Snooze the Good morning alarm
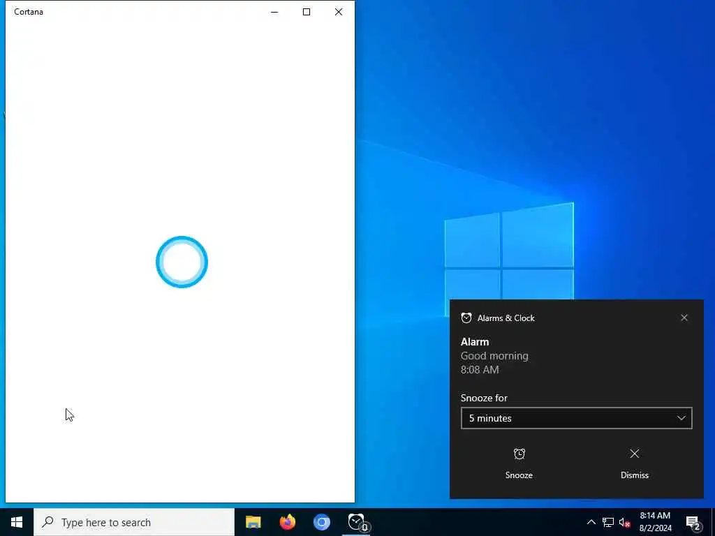 pyautogui.click(x=519, y=463)
